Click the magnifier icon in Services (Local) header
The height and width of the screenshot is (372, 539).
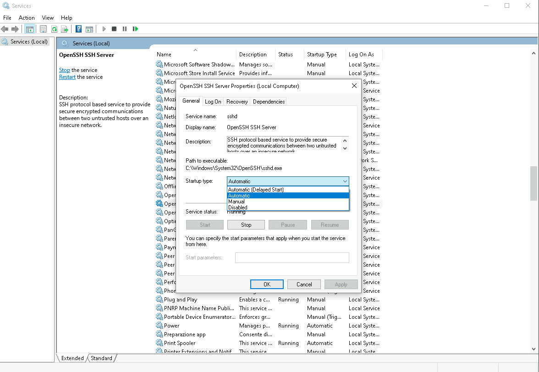point(65,43)
